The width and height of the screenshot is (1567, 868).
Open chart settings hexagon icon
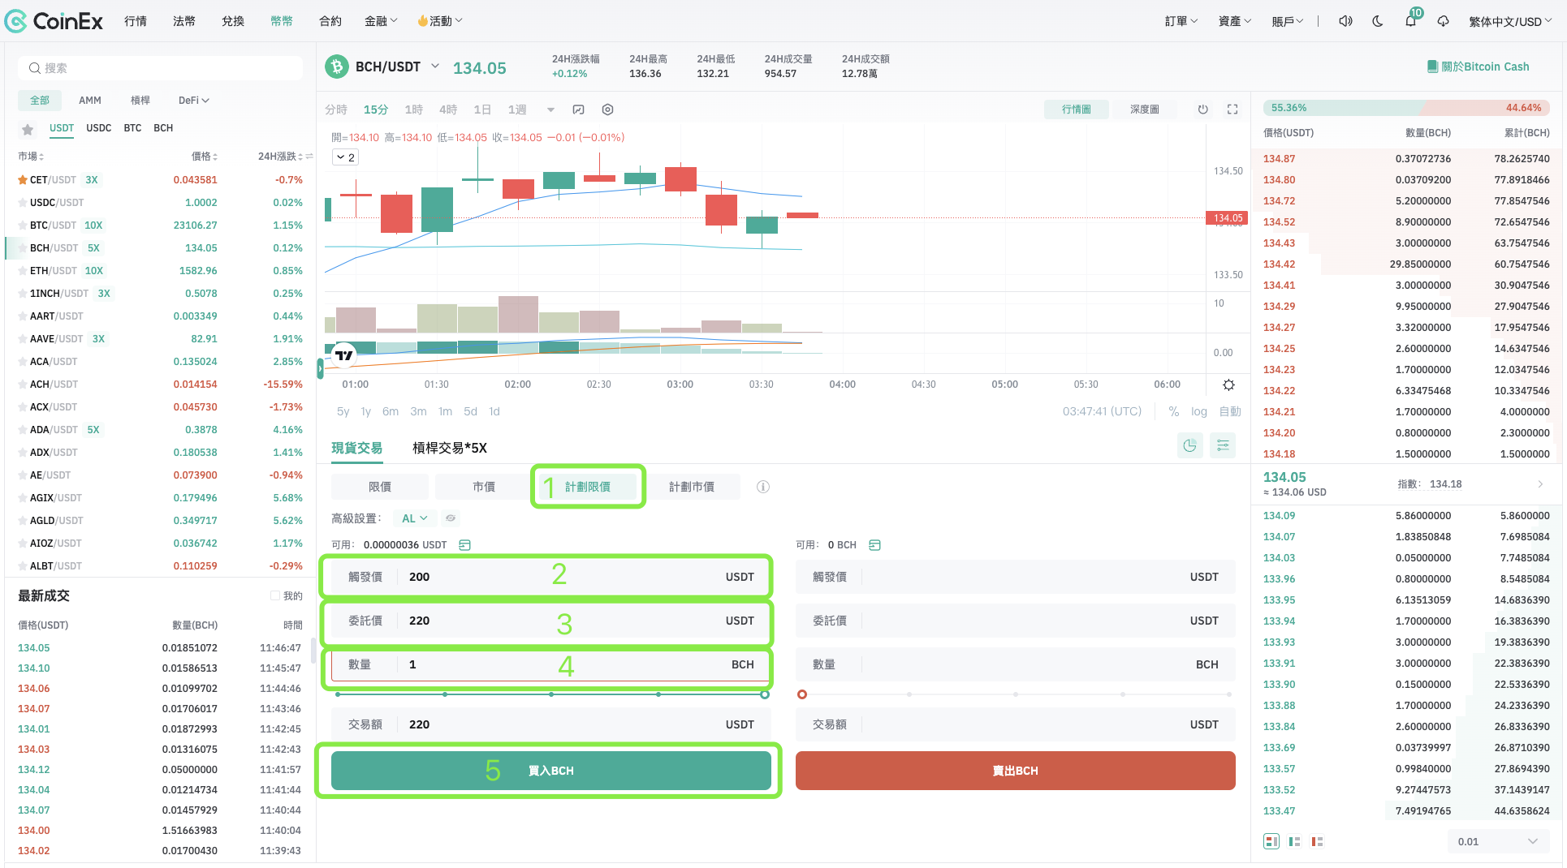(x=607, y=110)
